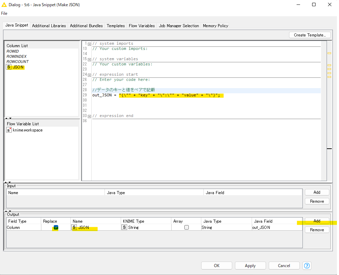Click the code editor vertical scrollbar
This screenshot has width=339, height=275.
(324, 103)
